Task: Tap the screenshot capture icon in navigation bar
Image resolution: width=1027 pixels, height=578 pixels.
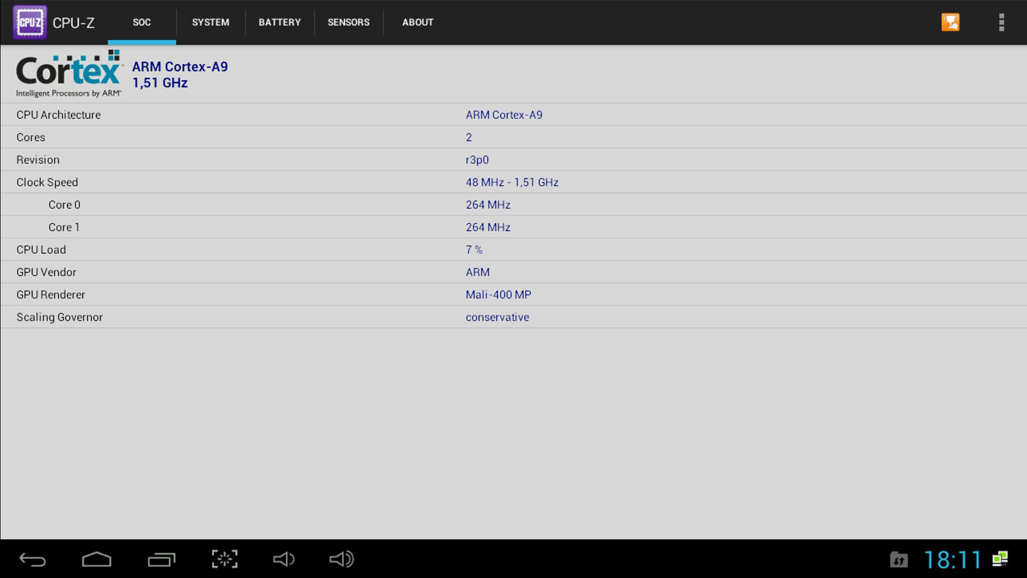Action: pos(225,559)
